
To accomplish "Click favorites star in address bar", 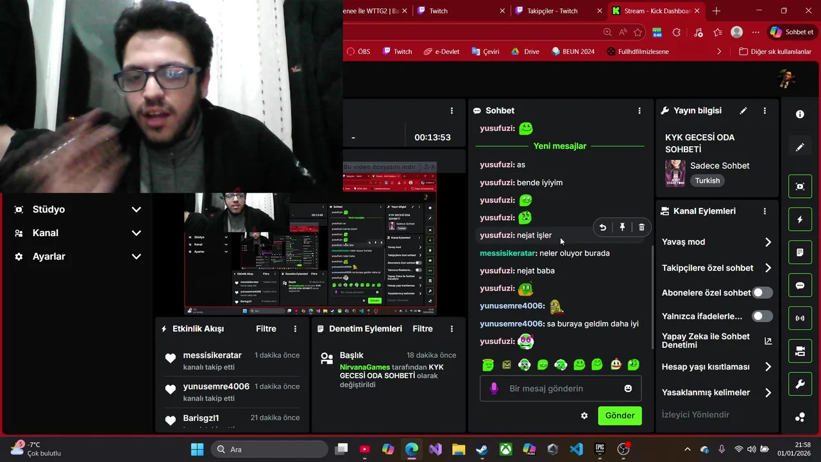I will tap(638, 32).
